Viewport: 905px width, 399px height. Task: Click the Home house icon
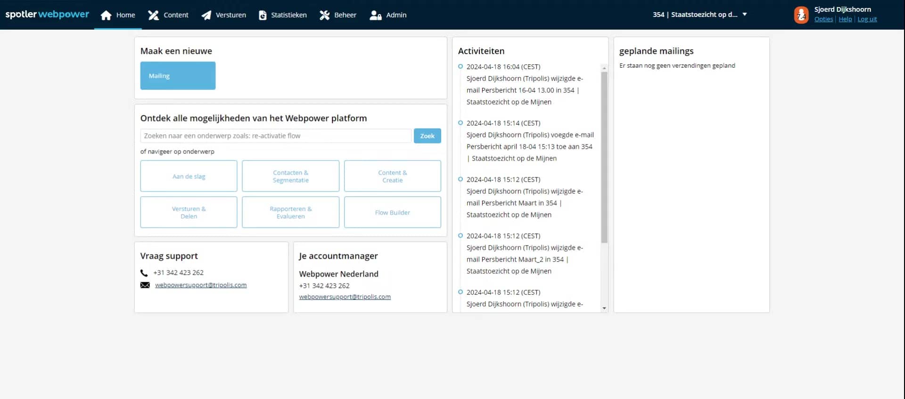point(106,15)
